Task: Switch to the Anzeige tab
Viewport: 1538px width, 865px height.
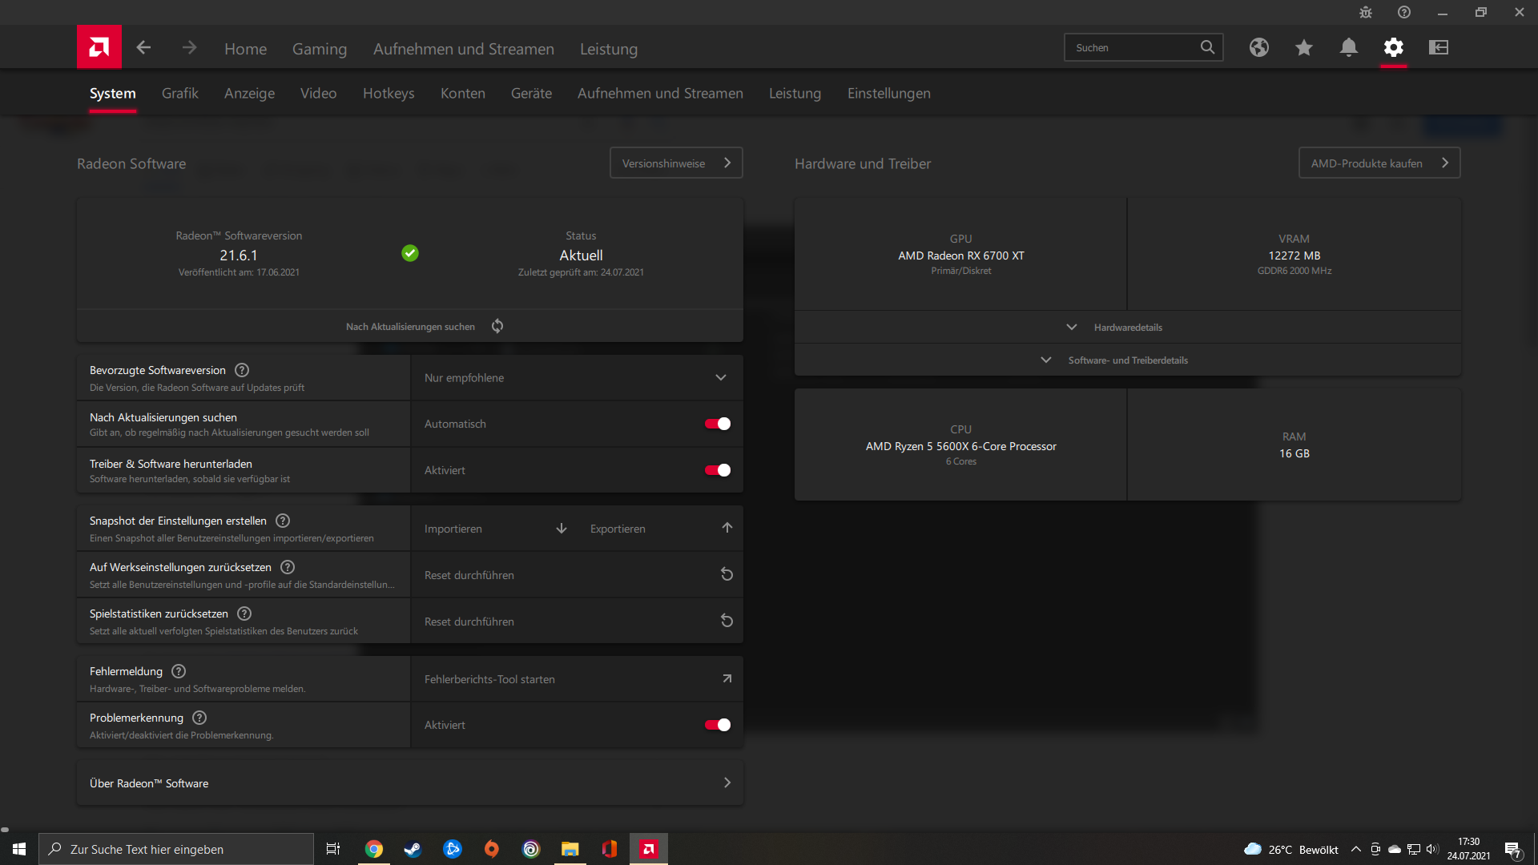Action: [249, 93]
